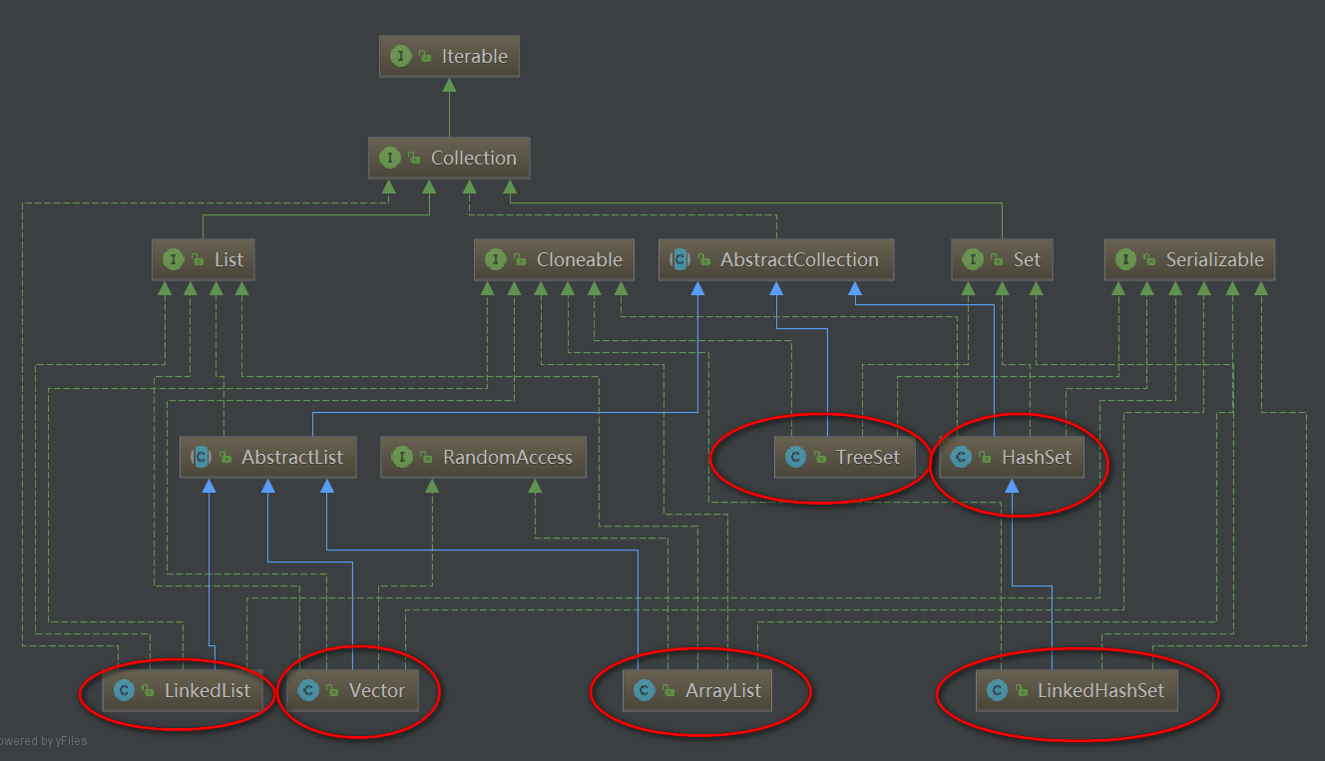Select the AbstractCollection class node
Screen dimensions: 1325x761
(776, 260)
